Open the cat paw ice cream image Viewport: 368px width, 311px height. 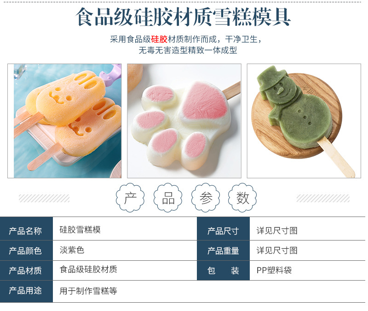pyautogui.click(x=184, y=121)
